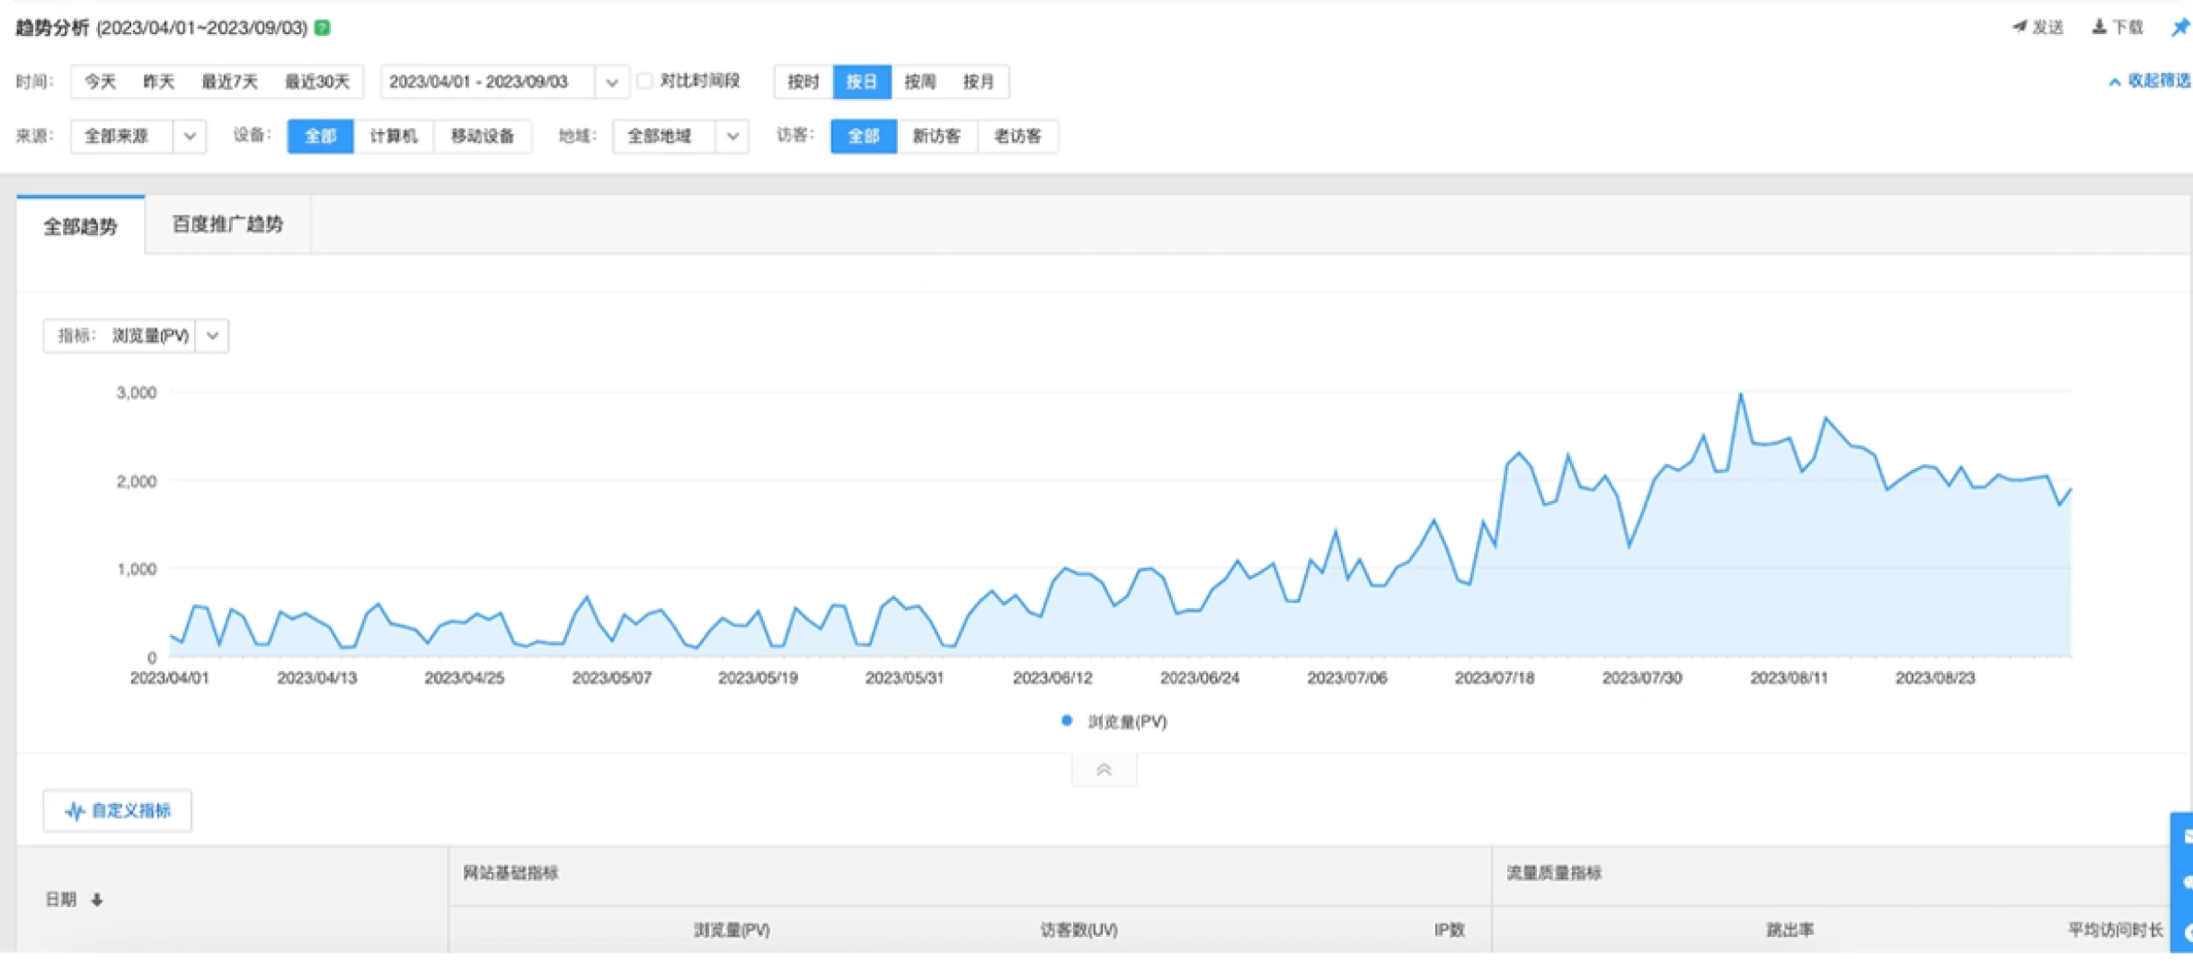Expand the 浏览量(PV) metric dropdown
The image size is (2193, 970).
212,335
